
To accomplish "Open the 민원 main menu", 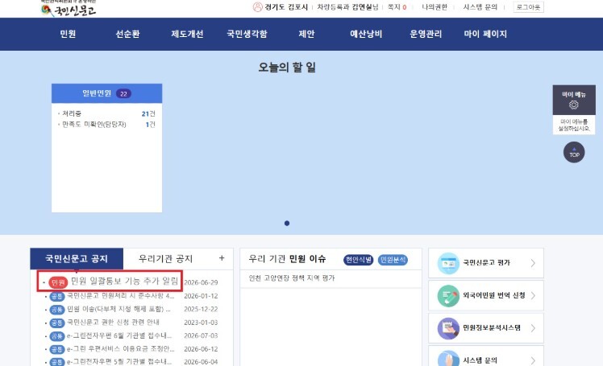I will pos(68,34).
